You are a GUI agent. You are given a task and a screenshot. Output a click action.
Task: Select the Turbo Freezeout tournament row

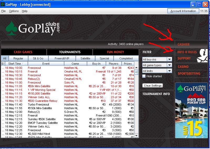68,104
